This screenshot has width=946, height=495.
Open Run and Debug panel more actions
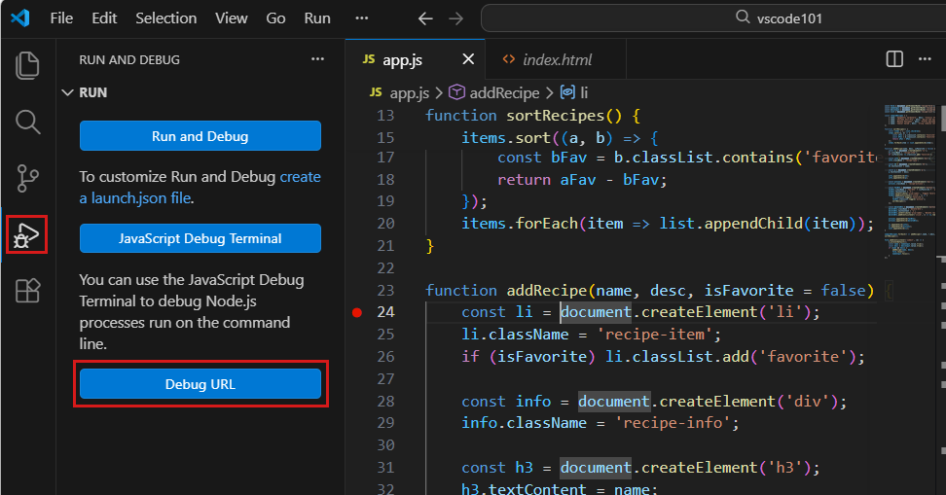pyautogui.click(x=317, y=59)
